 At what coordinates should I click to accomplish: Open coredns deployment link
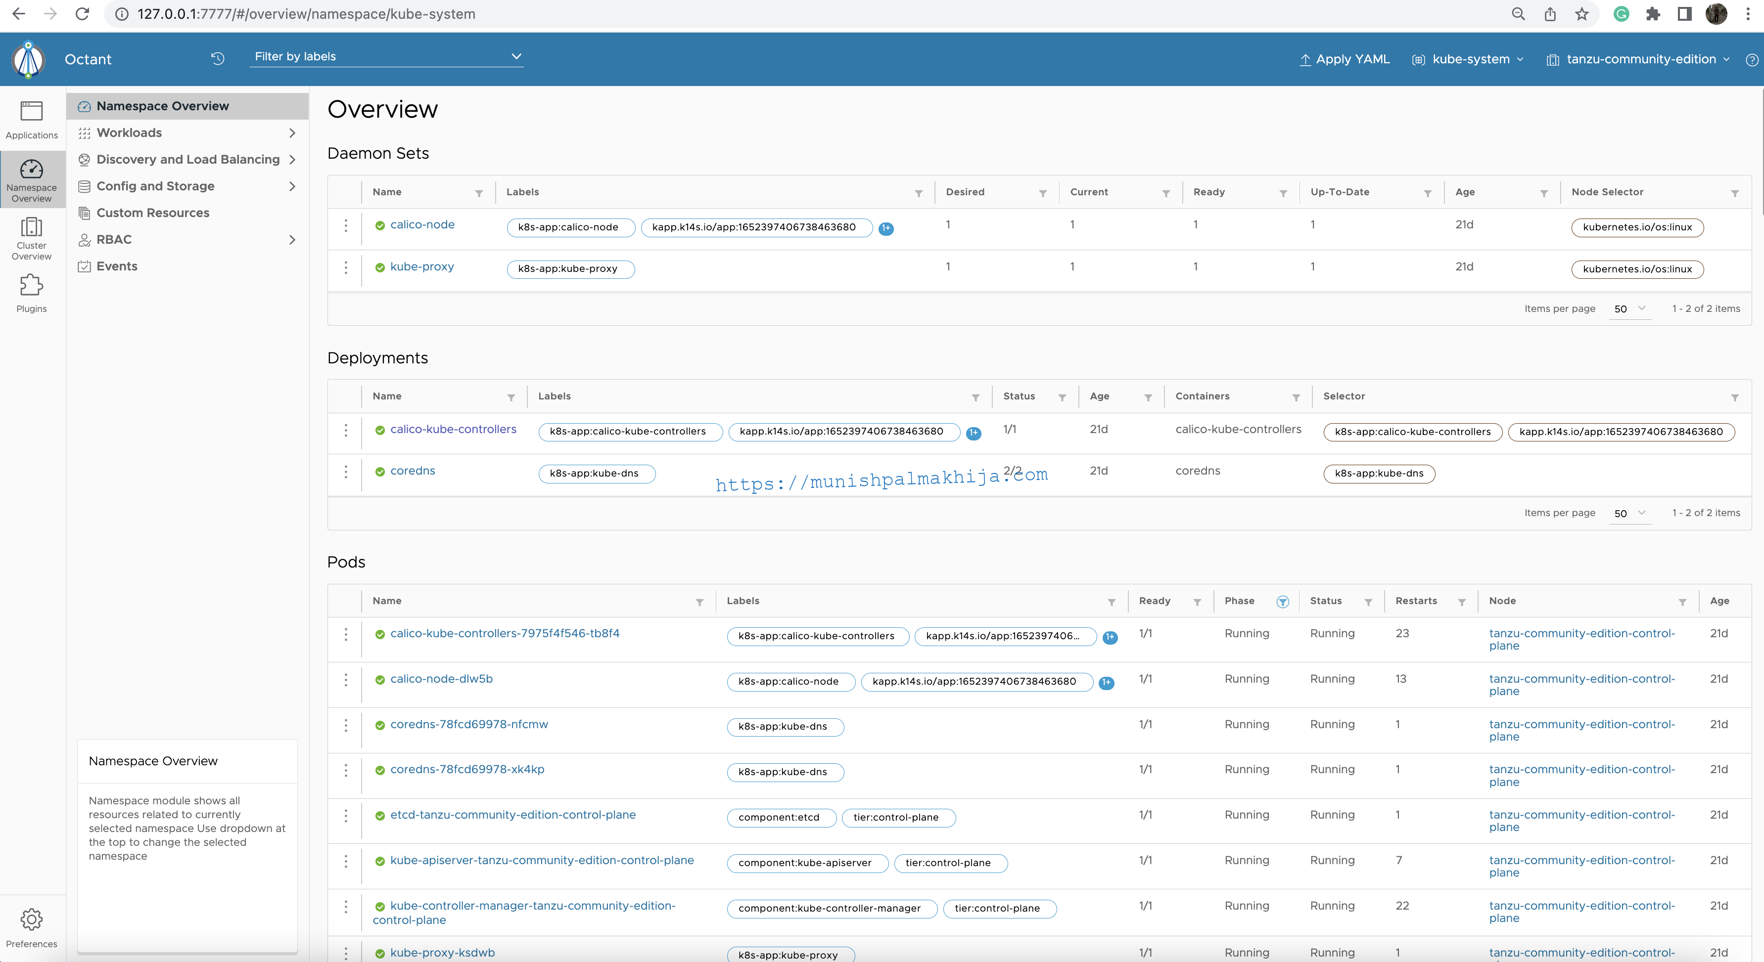tap(412, 471)
